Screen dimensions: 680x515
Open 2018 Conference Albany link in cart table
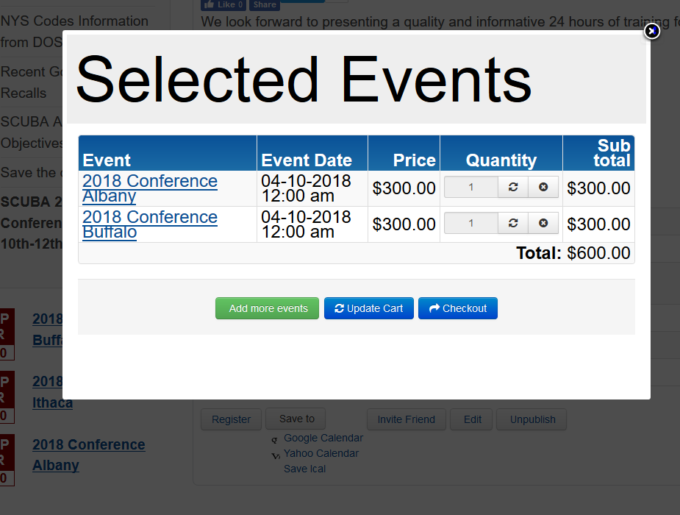[150, 188]
